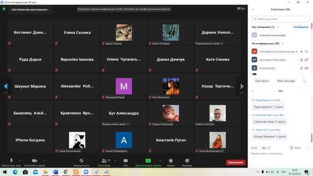This screenshot has height=176, width=313.
Task: Click the Mute all button
Action: pyautogui.click(x=286, y=81)
